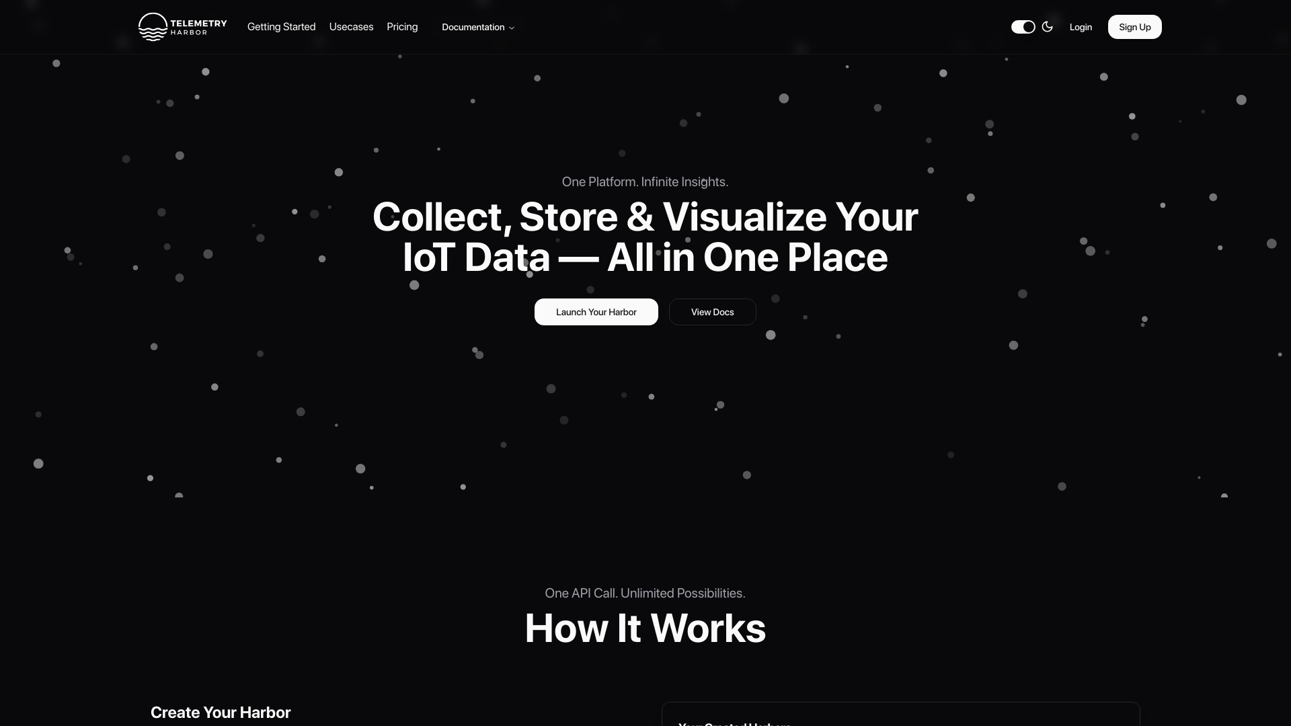The height and width of the screenshot is (726, 1291).
Task: Click the moon/dark mode icon
Action: [1047, 27]
